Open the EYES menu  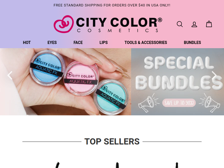tap(52, 43)
